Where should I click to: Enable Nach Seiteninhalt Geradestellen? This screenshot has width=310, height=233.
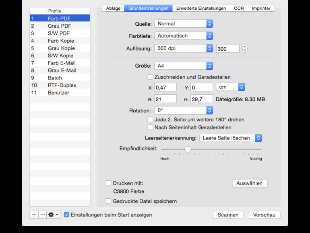(x=150, y=127)
